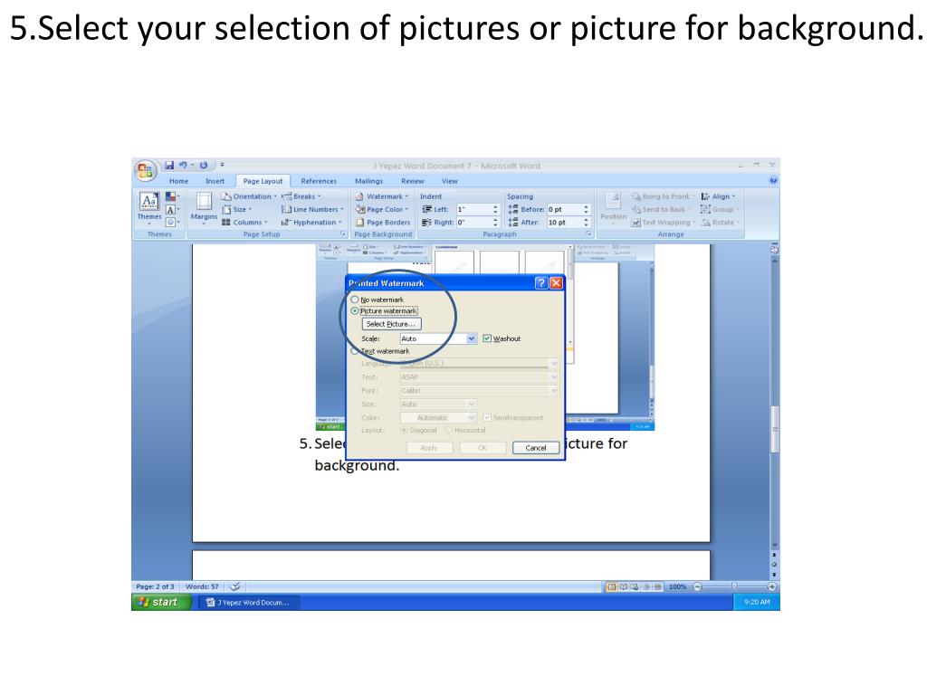This screenshot has width=927, height=695.
Task: Click the Left indent field
Action: pos(473,209)
